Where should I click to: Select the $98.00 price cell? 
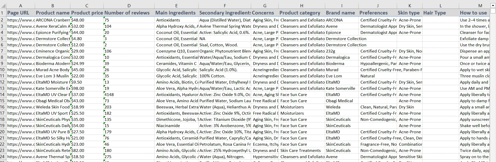pos(87,88)
